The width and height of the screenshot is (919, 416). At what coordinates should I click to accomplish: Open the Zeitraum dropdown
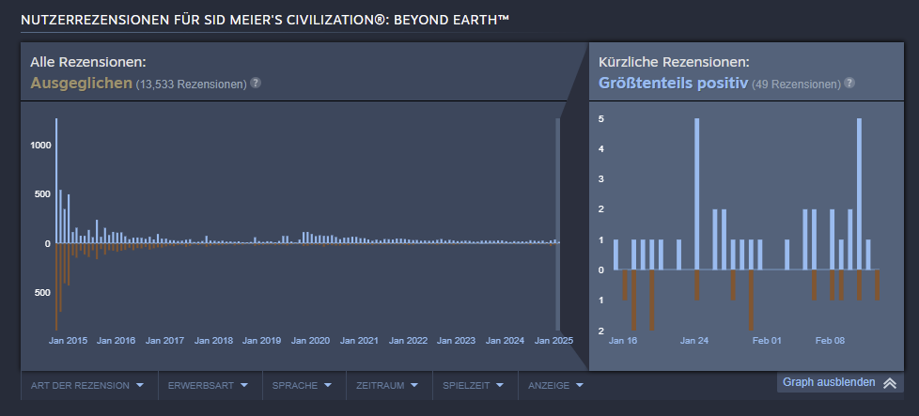[x=387, y=386]
